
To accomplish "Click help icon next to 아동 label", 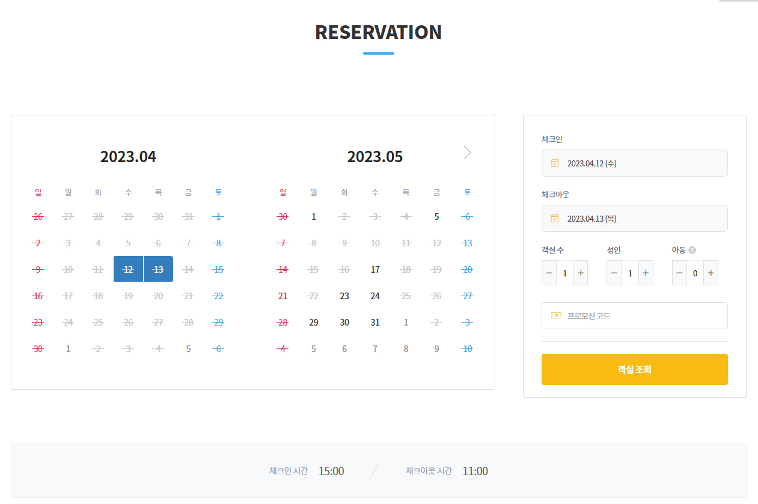I will [692, 250].
